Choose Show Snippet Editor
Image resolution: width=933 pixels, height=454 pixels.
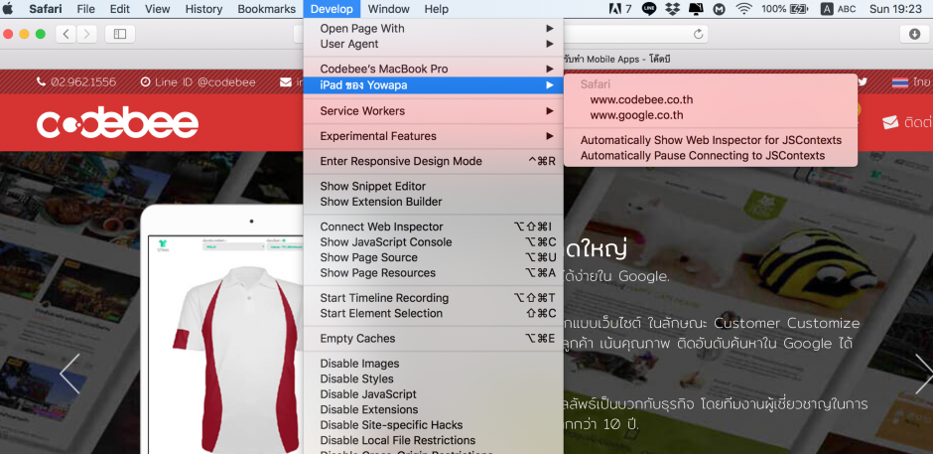click(433, 186)
